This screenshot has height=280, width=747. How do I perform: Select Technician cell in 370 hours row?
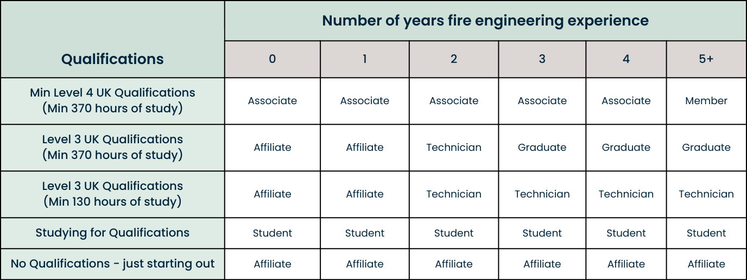point(454,148)
